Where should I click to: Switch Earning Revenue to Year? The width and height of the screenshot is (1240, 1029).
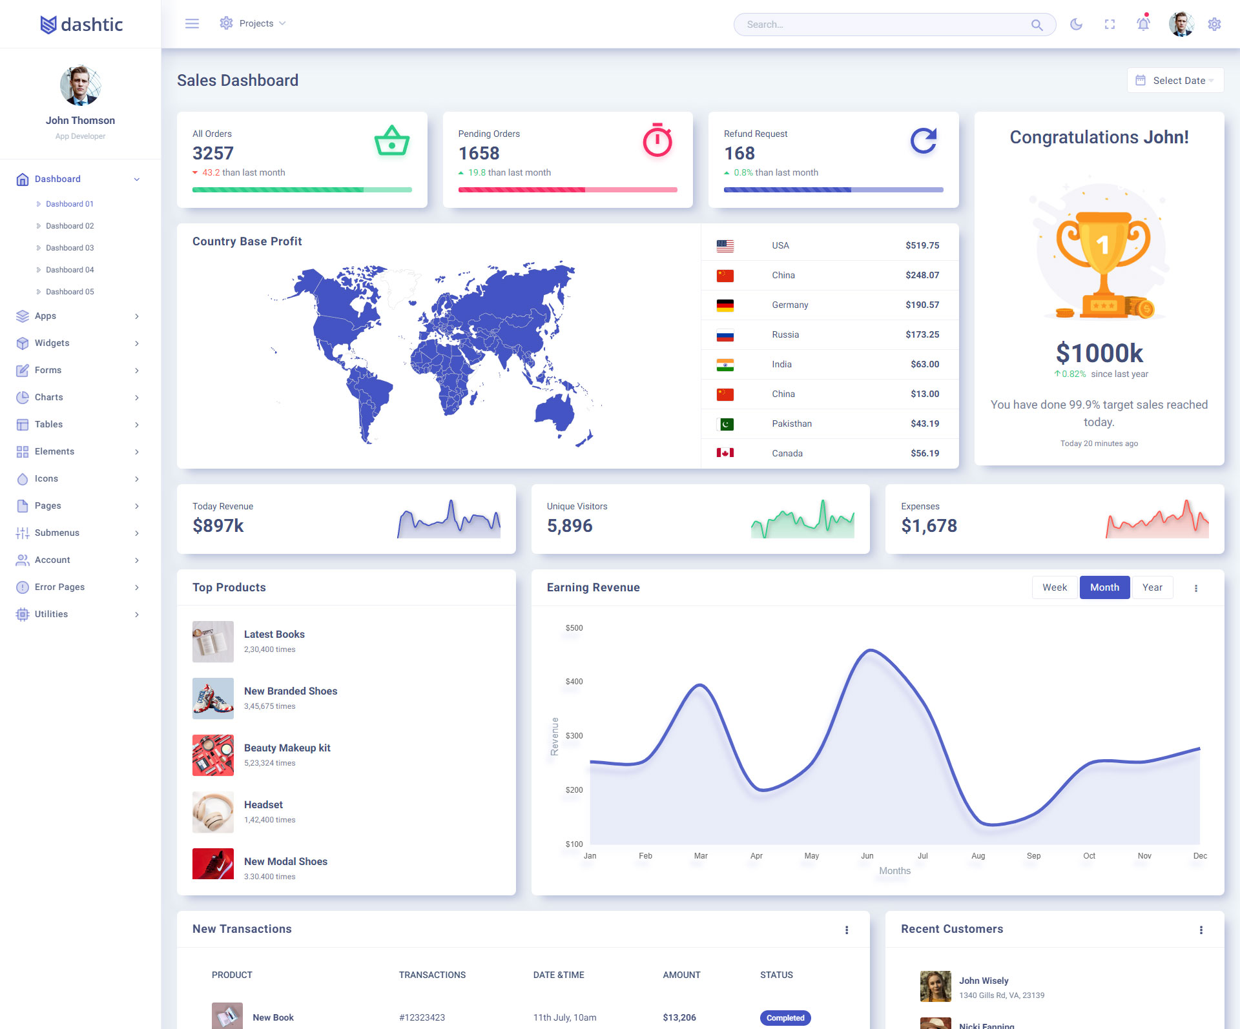1152,587
